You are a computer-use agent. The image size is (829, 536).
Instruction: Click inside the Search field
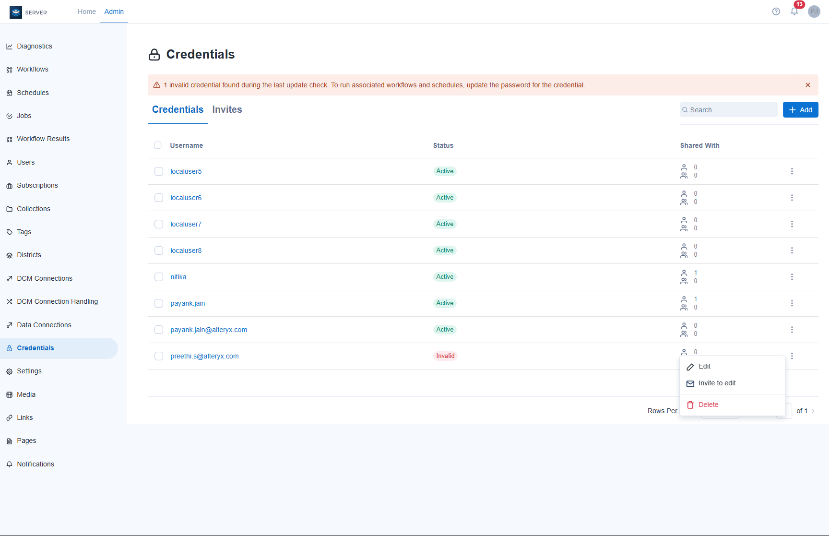(728, 109)
